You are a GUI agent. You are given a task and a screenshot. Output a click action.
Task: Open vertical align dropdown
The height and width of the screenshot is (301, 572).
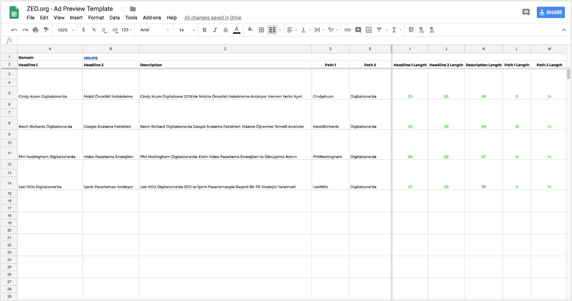(x=306, y=30)
